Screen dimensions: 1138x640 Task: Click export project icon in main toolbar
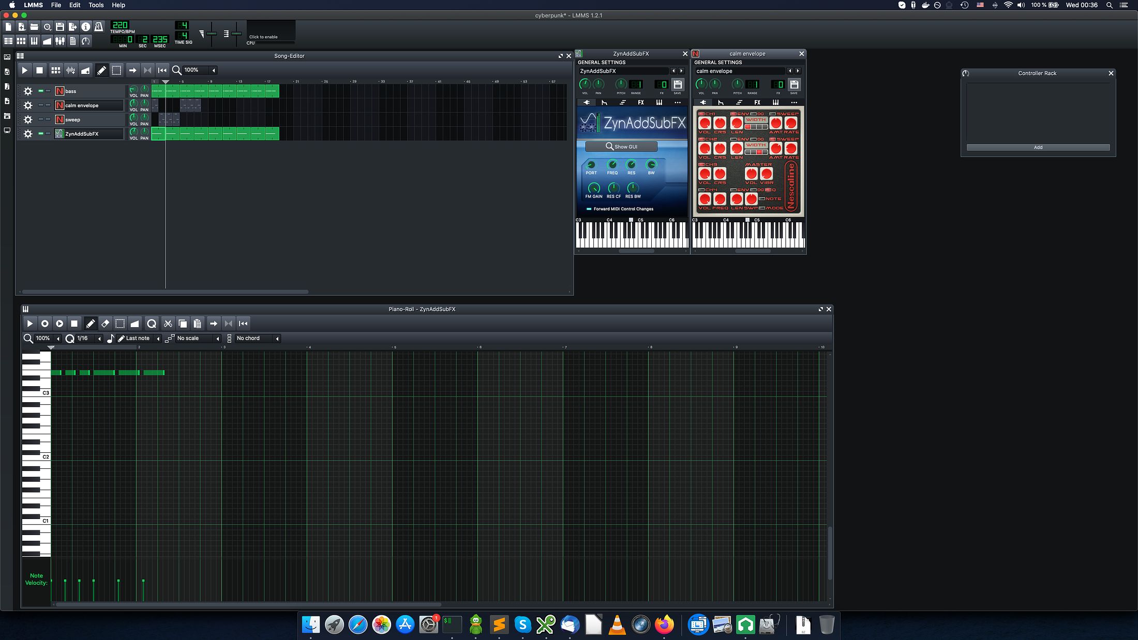pos(72,27)
